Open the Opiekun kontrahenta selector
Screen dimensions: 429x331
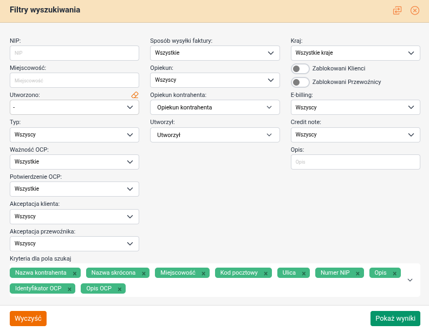[x=214, y=108]
